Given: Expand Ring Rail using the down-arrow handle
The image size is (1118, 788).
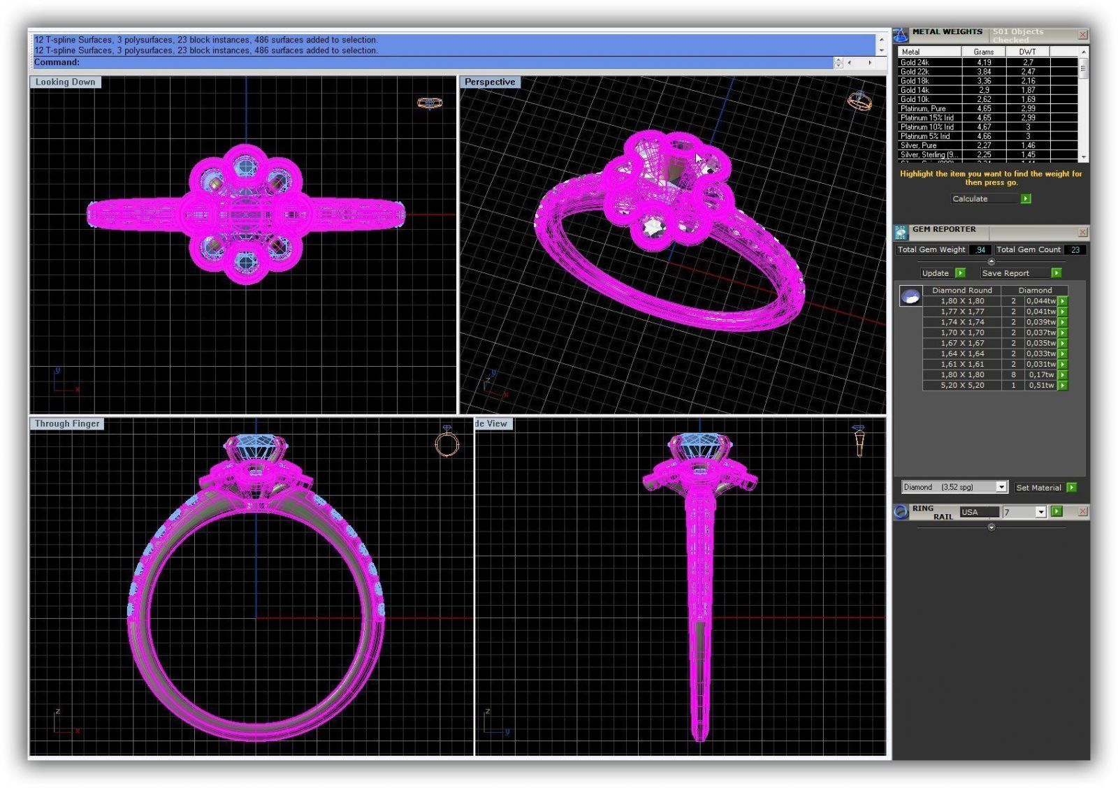Looking at the screenshot, I should coord(991,527).
